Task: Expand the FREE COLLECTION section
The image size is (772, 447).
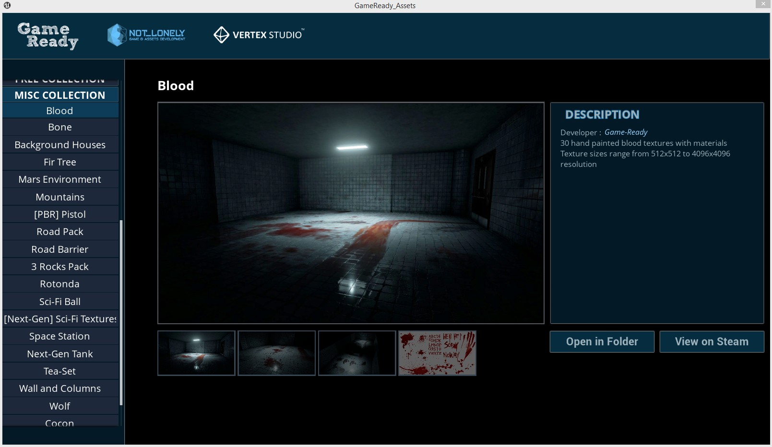Action: point(60,79)
